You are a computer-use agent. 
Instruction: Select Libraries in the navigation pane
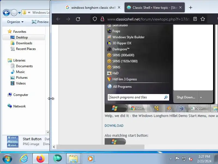[19, 60]
